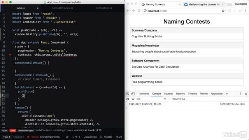249x140 pixels.
Task: Click the UTF-8 encoding selector
Action: 76,136
